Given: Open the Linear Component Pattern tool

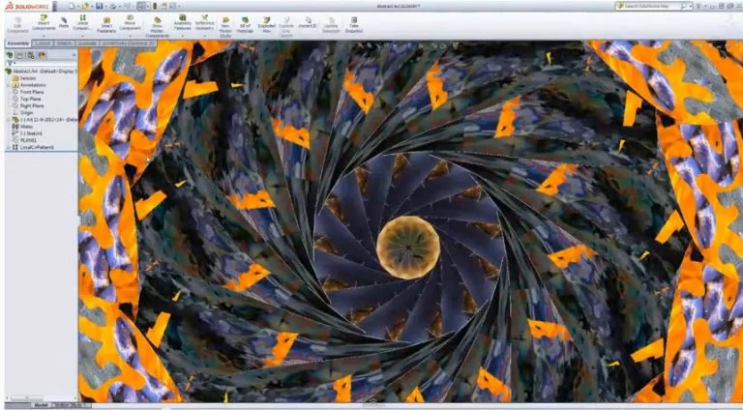Looking at the screenshot, I should point(83,22).
